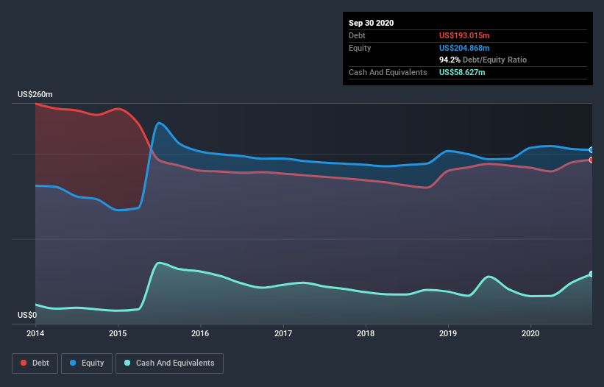The width and height of the screenshot is (604, 387).
Task: Click the Sep 30 2020 tooltip date
Action: click(x=372, y=23)
